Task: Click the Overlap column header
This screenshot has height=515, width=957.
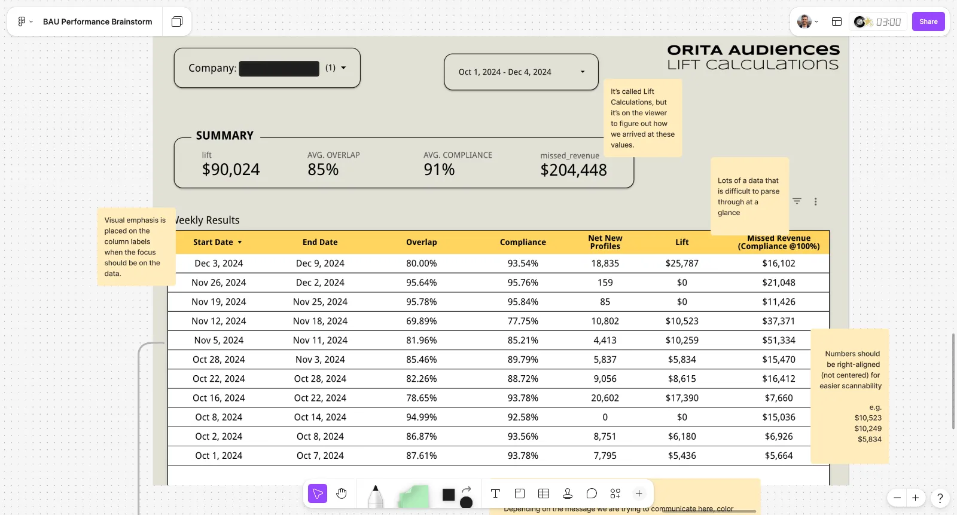Action: pos(422,242)
